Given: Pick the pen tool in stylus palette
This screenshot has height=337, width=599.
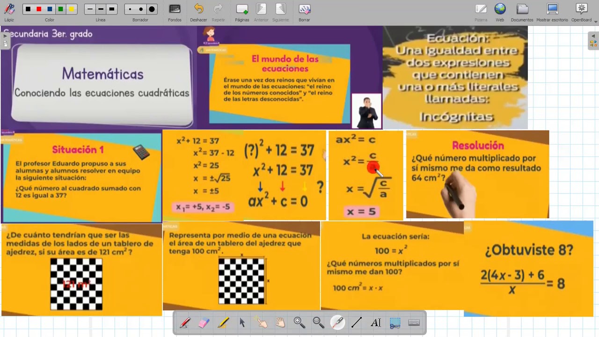Looking at the screenshot, I should (x=185, y=322).
